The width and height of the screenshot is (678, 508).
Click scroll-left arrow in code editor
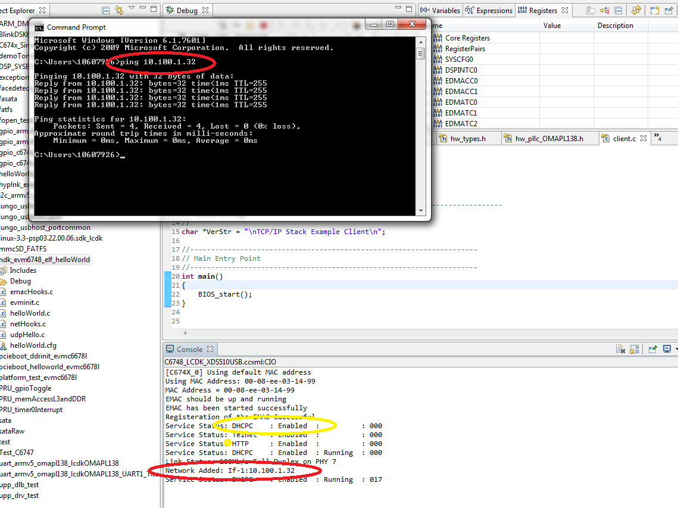185,333
